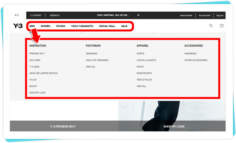Open the SALE menu

pyautogui.click(x=124, y=26)
